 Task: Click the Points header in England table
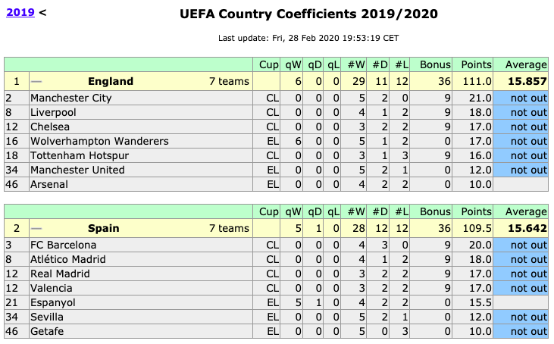click(476, 64)
